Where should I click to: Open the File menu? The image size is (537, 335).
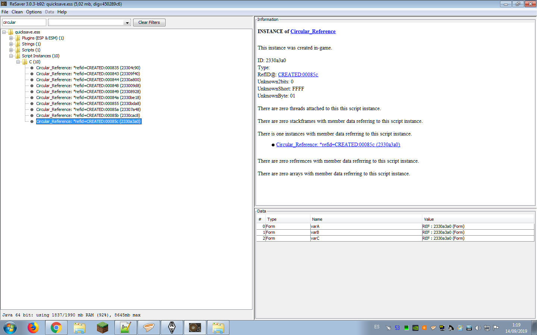[5, 12]
